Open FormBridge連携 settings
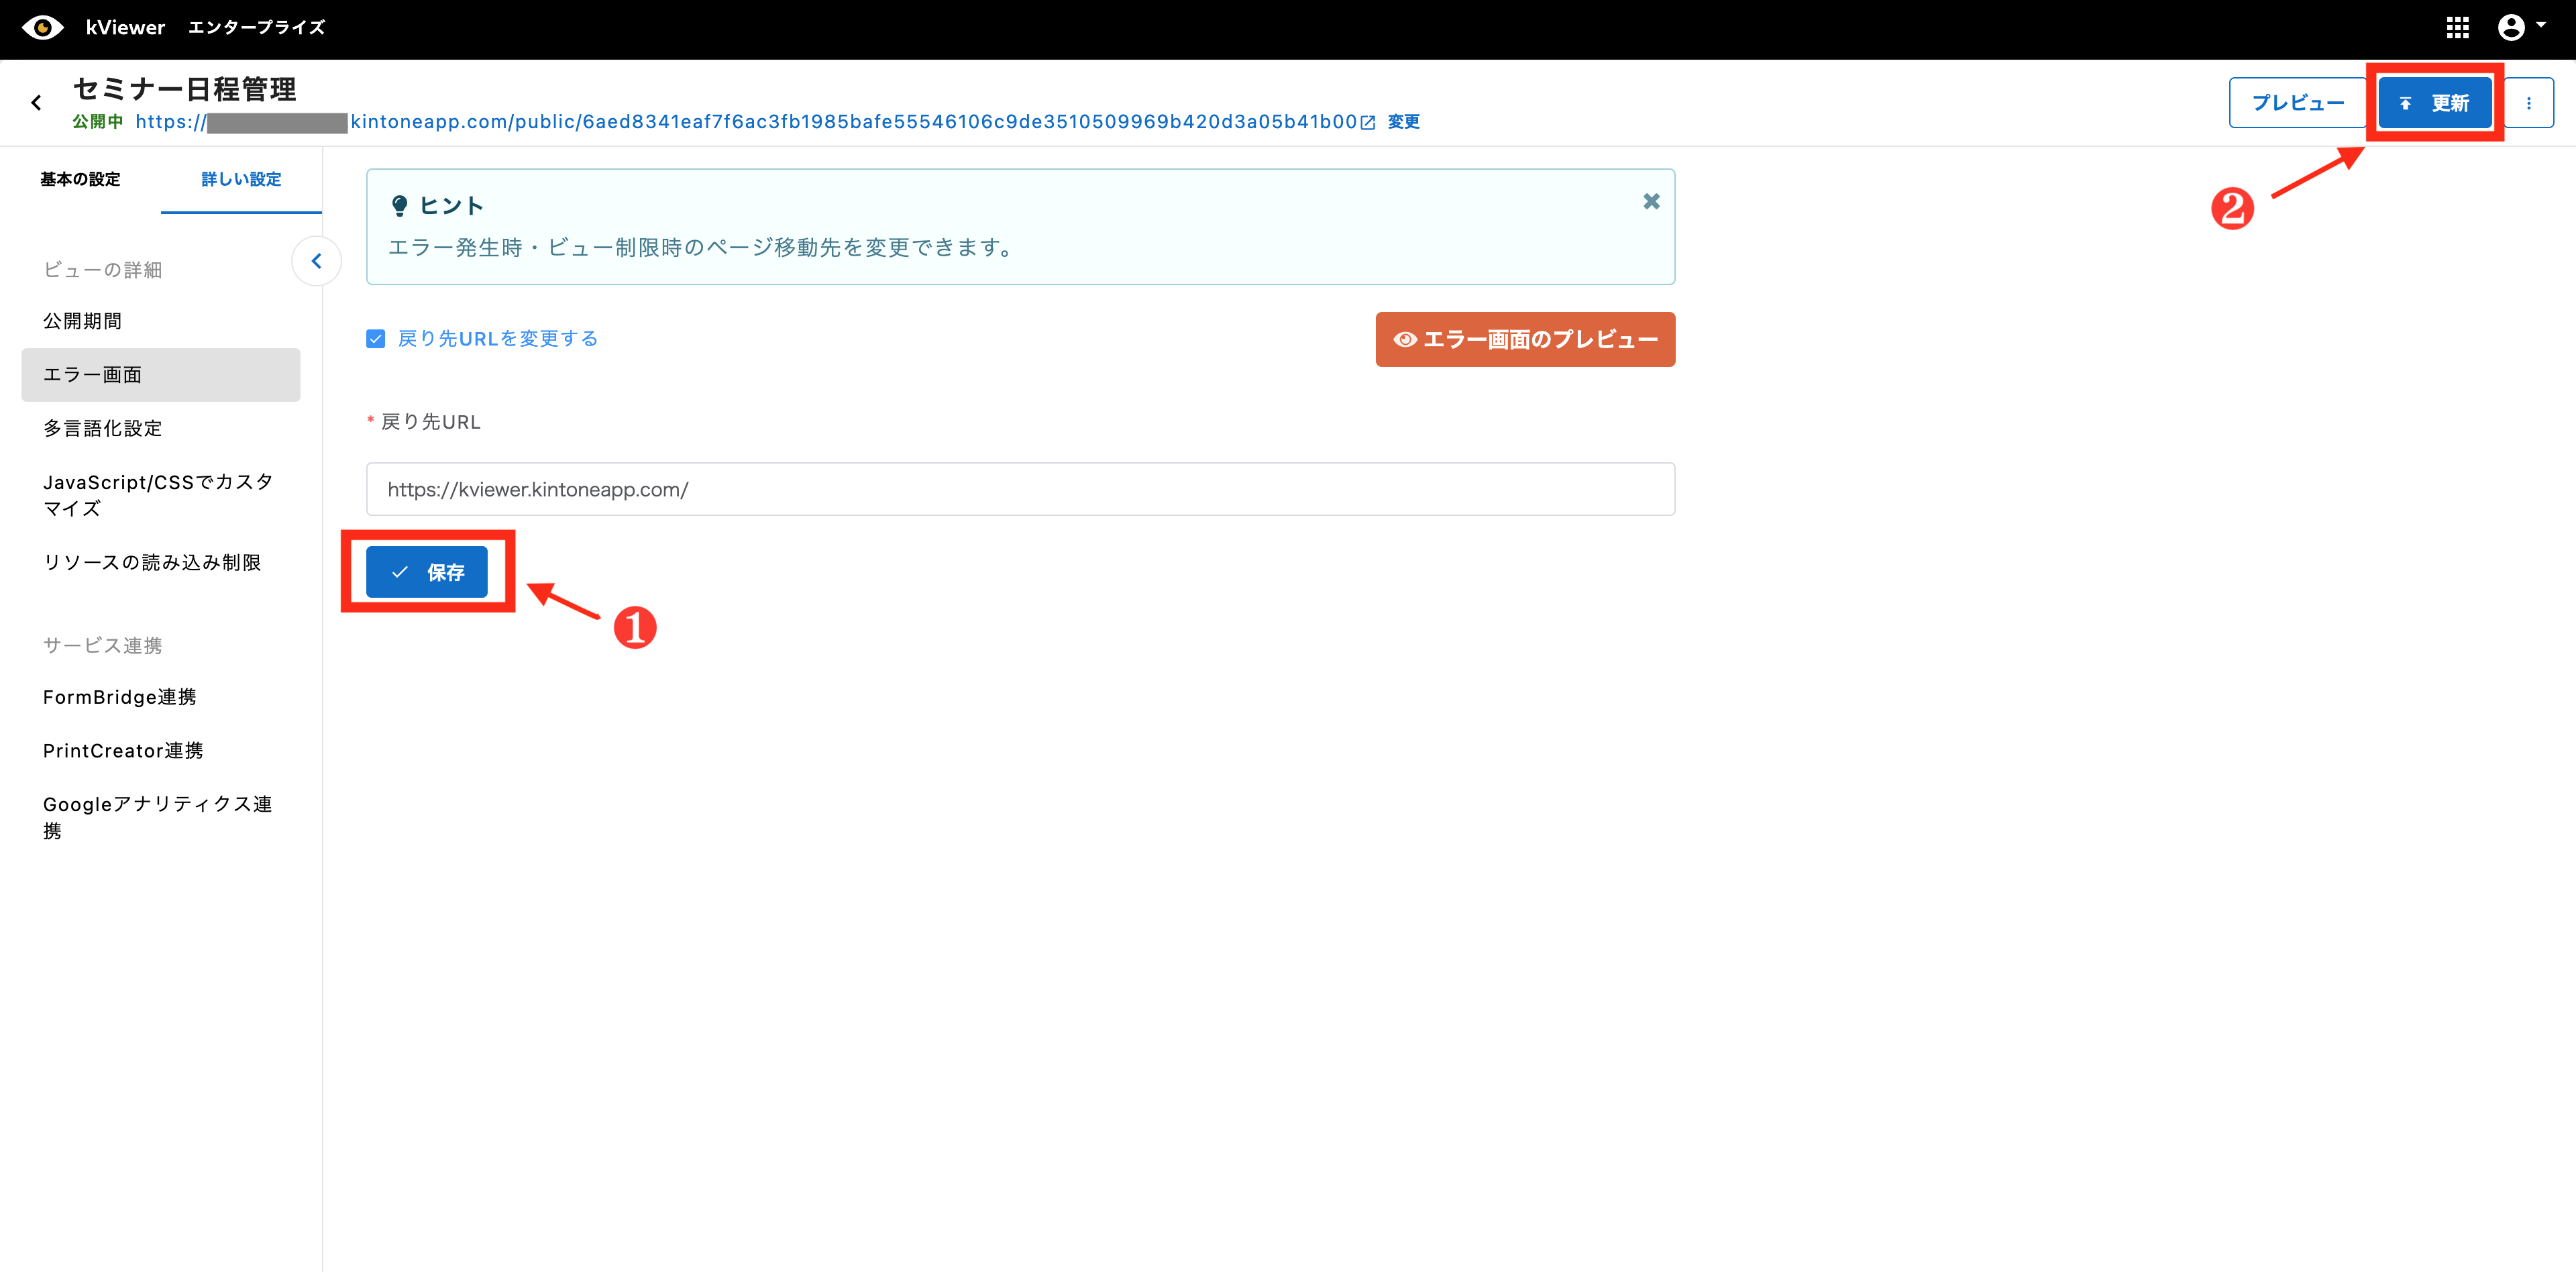 [x=119, y=698]
